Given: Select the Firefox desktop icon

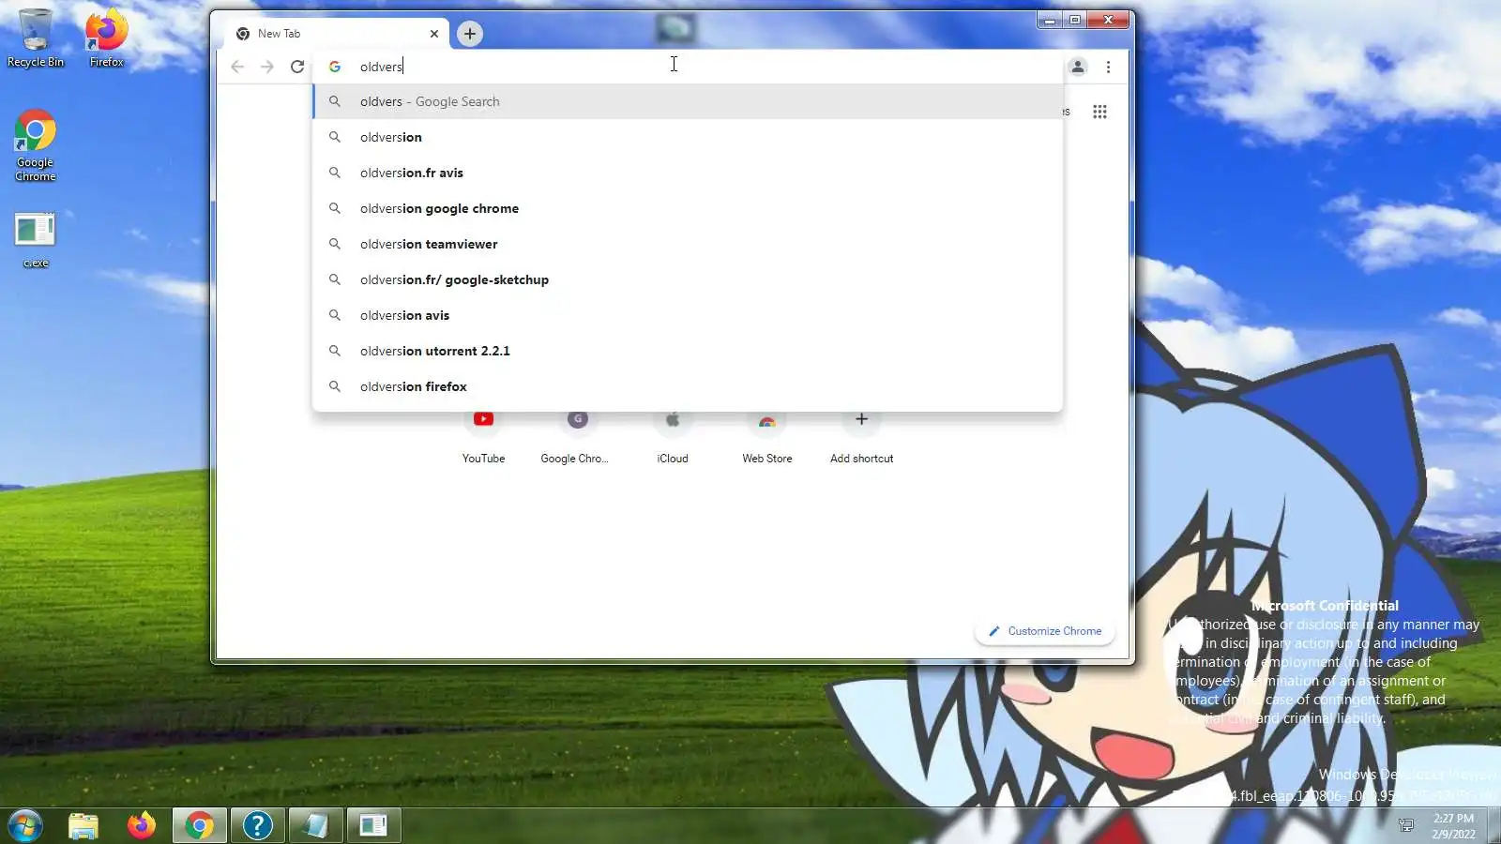Looking at the screenshot, I should 107,38.
